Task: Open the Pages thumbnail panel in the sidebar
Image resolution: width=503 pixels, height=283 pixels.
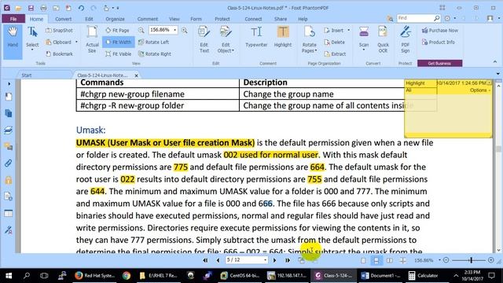Action: (x=9, y=113)
